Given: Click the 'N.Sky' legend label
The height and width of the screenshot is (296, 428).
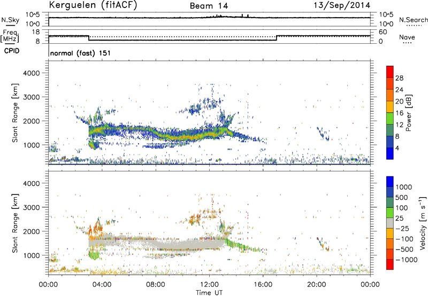Looking at the screenshot, I should pos(10,20).
